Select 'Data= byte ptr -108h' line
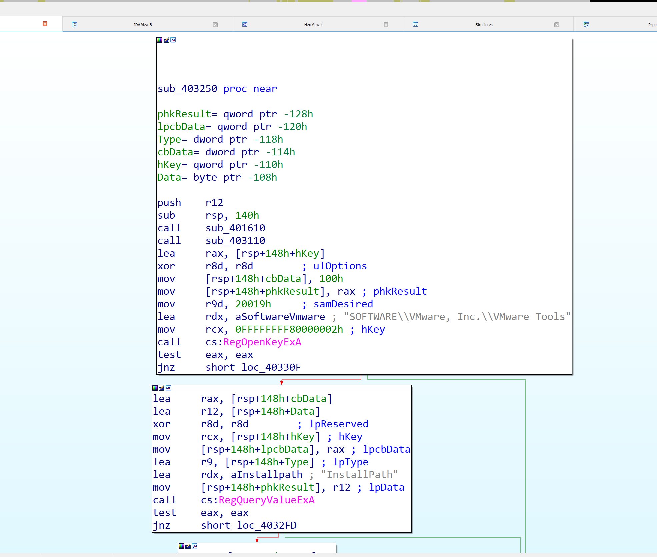657x557 pixels. click(217, 177)
